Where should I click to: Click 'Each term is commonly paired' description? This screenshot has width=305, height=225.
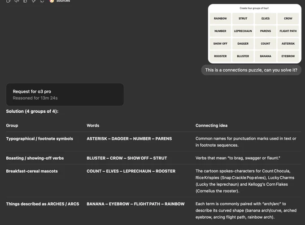pos(246,210)
